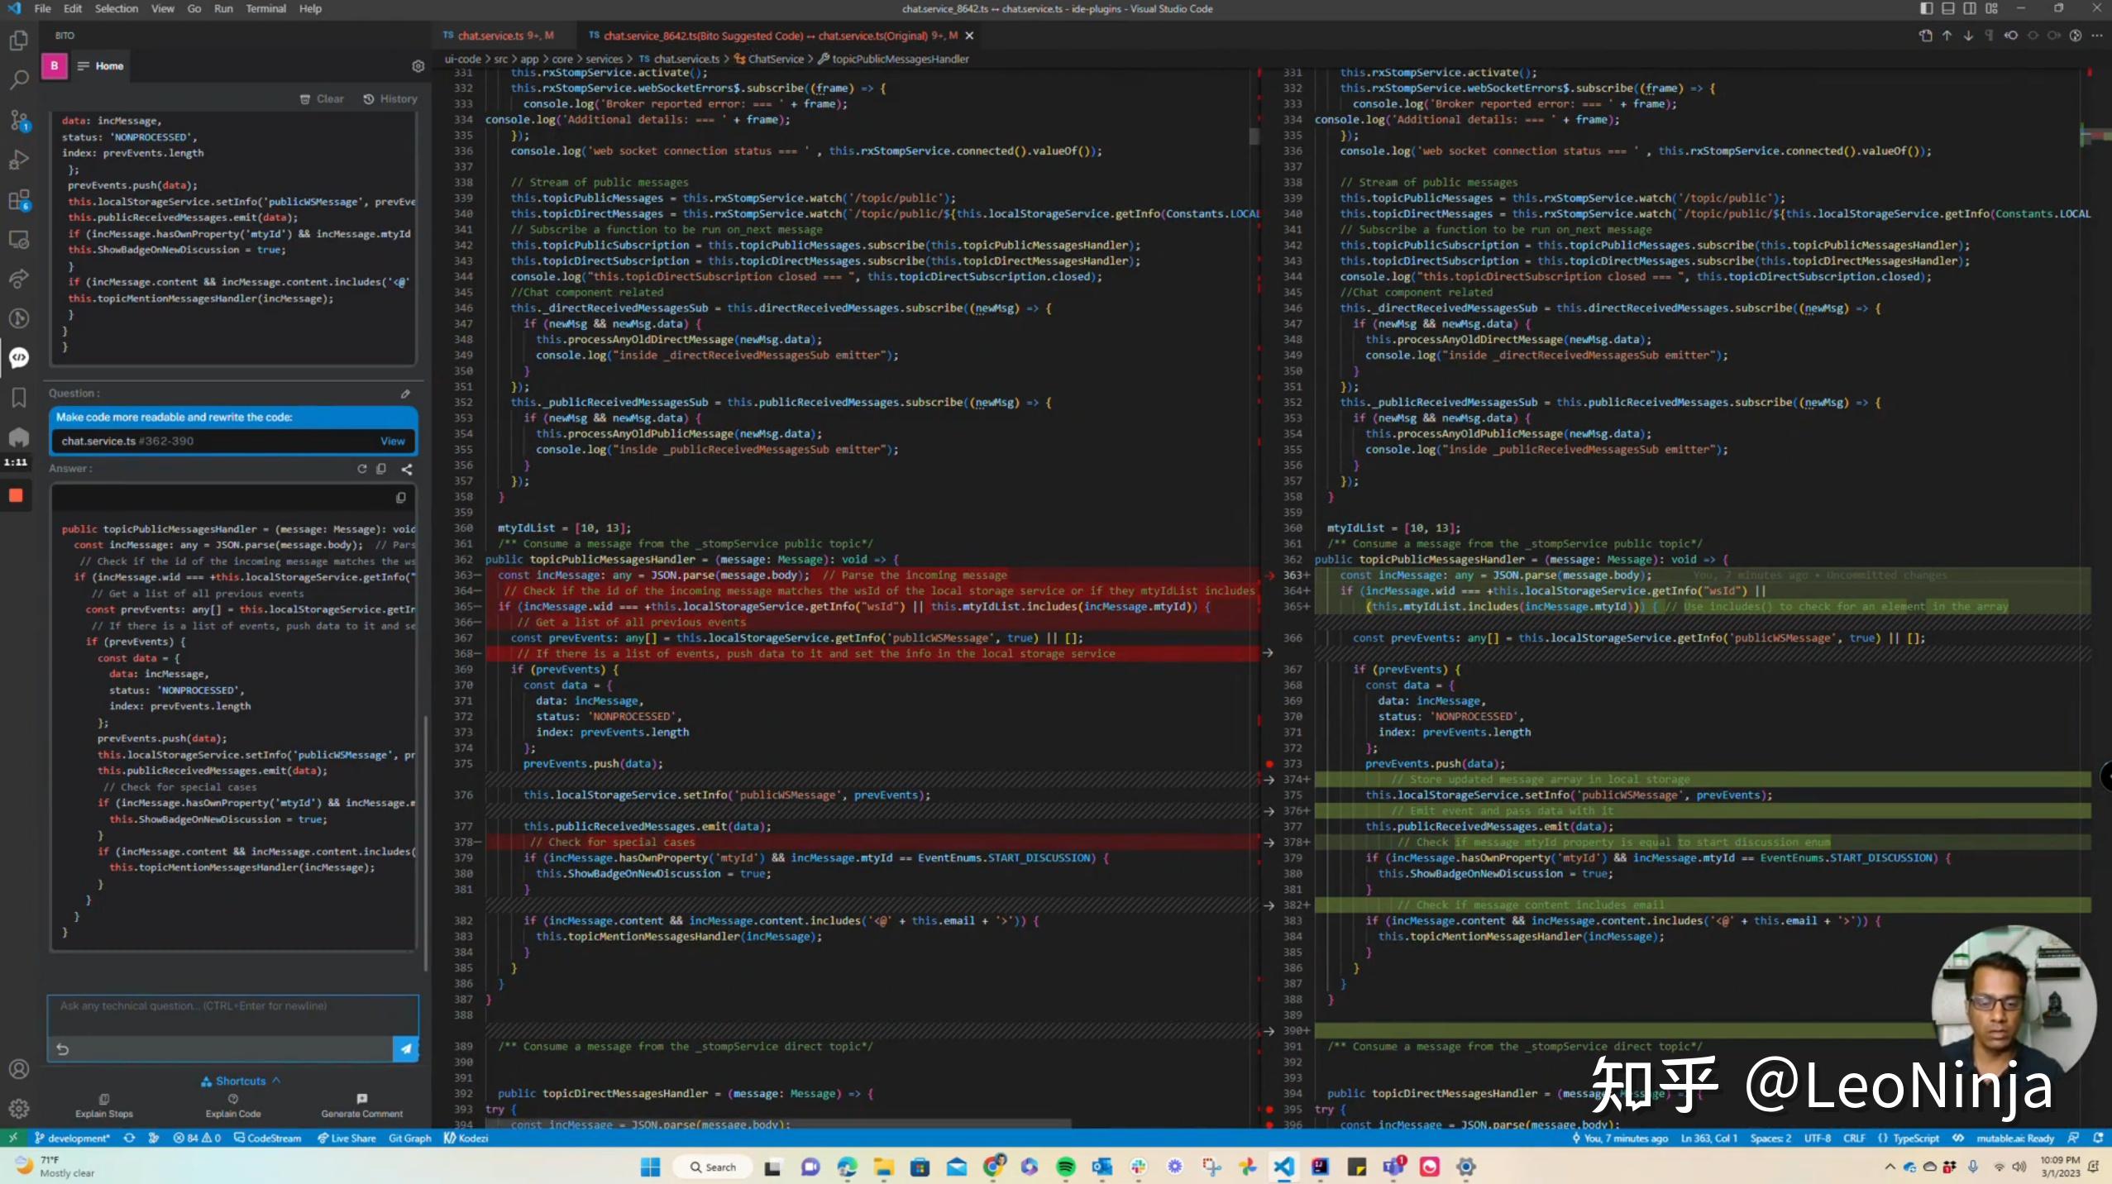This screenshot has height=1184, width=2112.
Task: View the chat.service.ts #362-390 snippet
Action: 393,442
